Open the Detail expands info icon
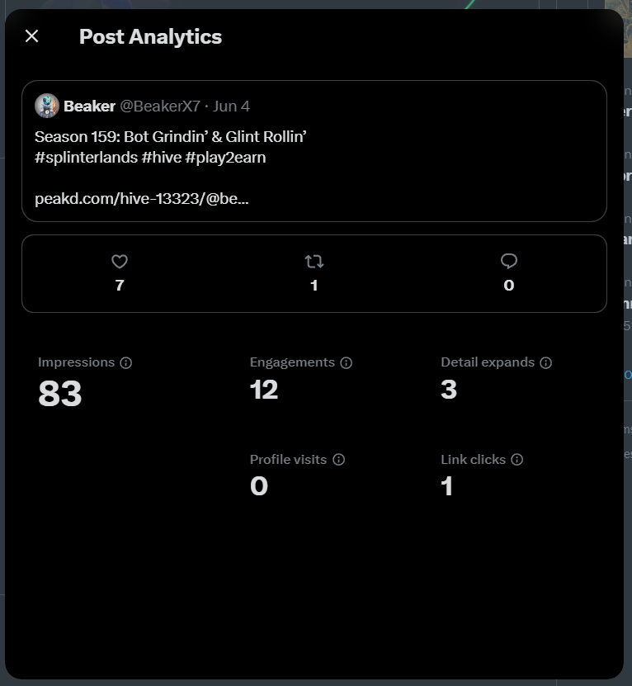Screen dimensions: 632x686 (546, 362)
